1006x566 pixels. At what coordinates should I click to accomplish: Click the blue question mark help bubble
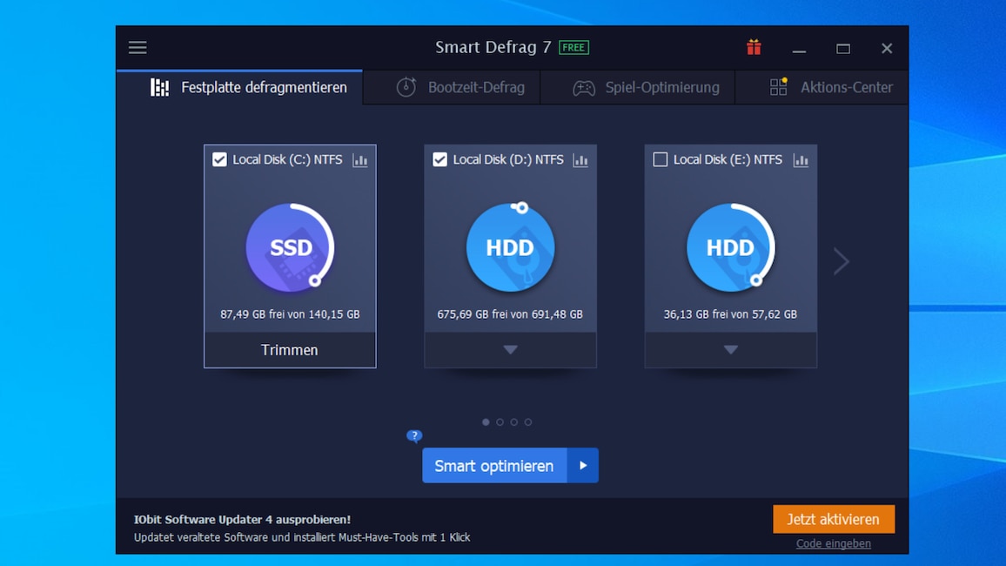click(x=414, y=436)
